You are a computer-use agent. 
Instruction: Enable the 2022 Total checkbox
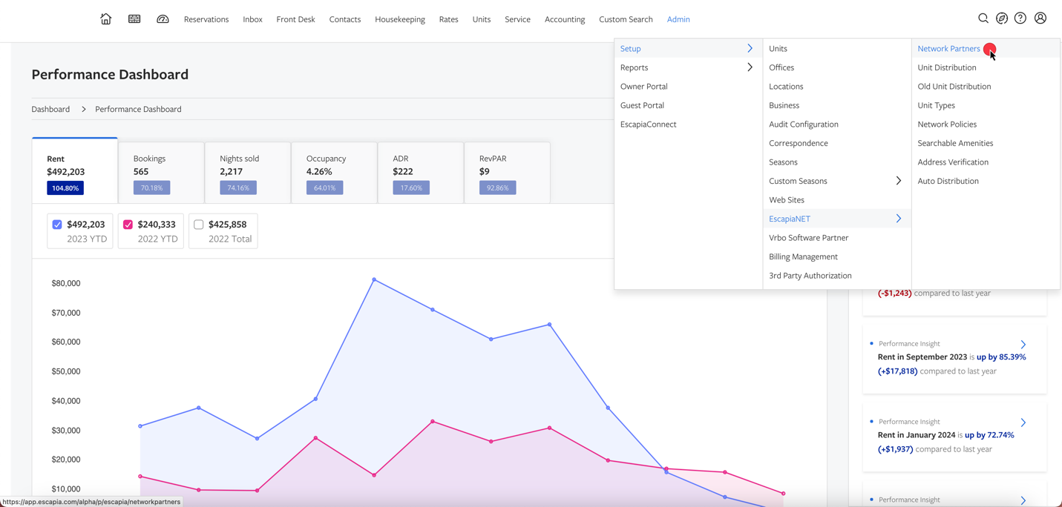coord(199,225)
